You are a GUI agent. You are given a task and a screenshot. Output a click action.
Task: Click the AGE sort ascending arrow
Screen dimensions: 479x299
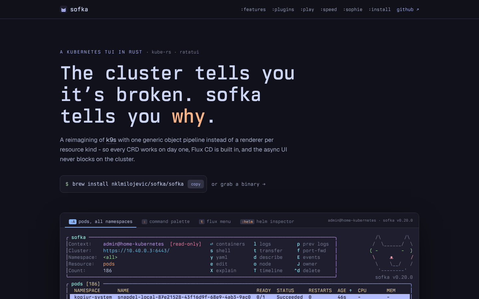coord(351,290)
